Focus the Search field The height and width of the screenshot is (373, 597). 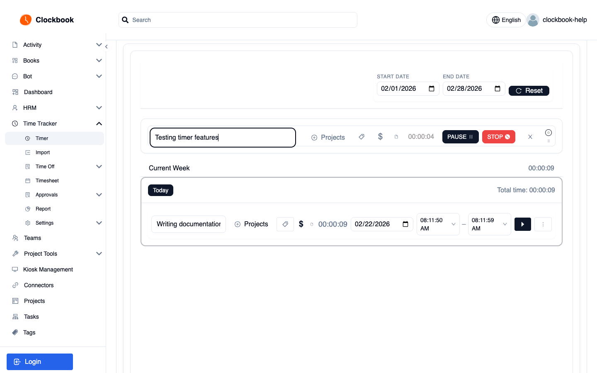(x=238, y=20)
